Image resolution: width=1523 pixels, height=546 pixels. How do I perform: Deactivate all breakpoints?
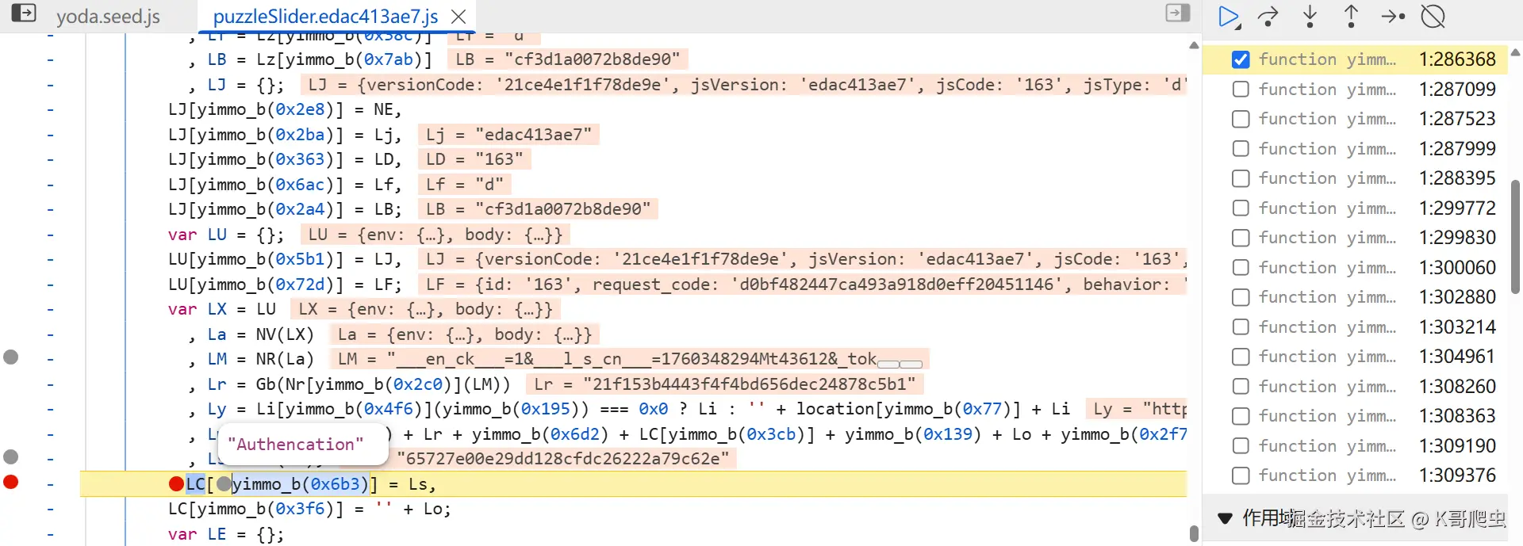tap(1433, 17)
